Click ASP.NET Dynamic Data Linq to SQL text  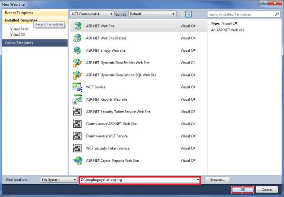[121, 75]
